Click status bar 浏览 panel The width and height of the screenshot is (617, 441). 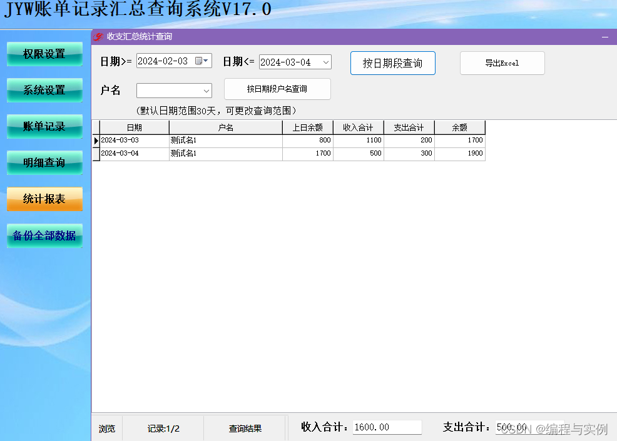tap(107, 429)
